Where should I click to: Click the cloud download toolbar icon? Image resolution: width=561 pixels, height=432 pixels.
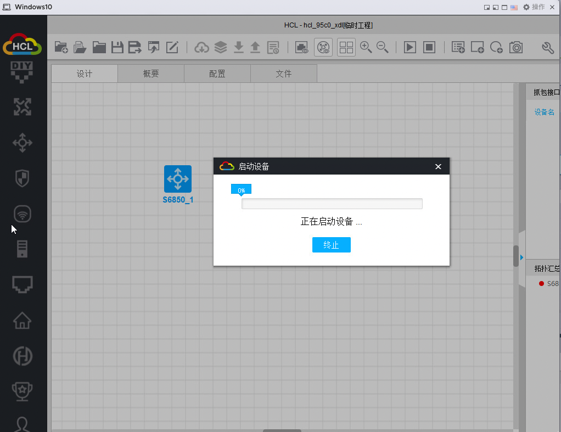click(x=202, y=47)
